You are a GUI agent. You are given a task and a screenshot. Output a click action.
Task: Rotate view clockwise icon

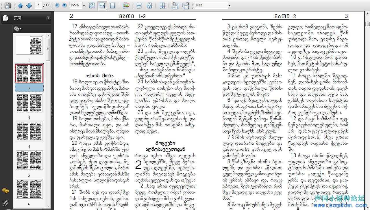[x=186, y=5]
